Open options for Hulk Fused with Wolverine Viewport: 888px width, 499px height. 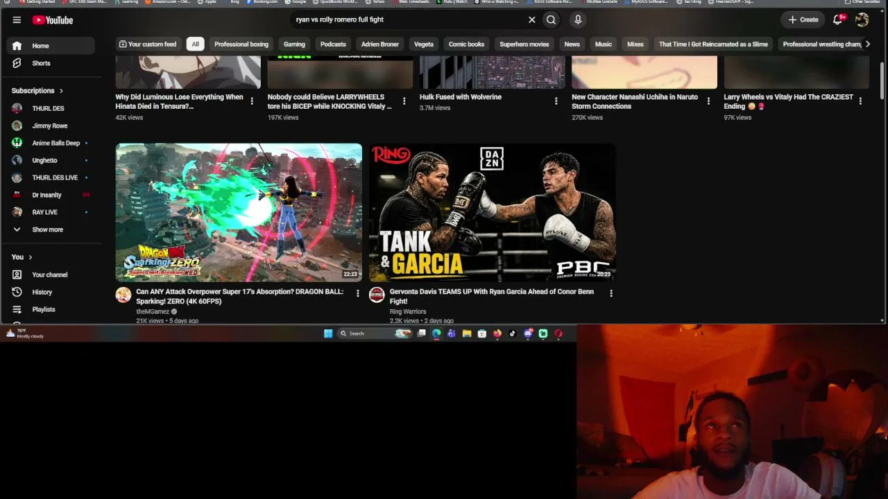point(556,101)
